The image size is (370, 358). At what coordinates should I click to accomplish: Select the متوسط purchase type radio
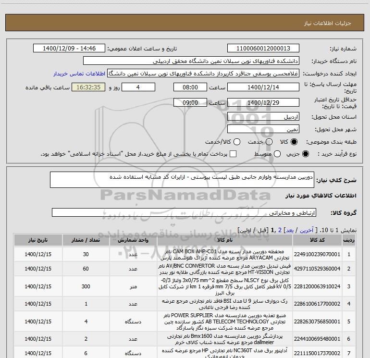tap(277, 154)
